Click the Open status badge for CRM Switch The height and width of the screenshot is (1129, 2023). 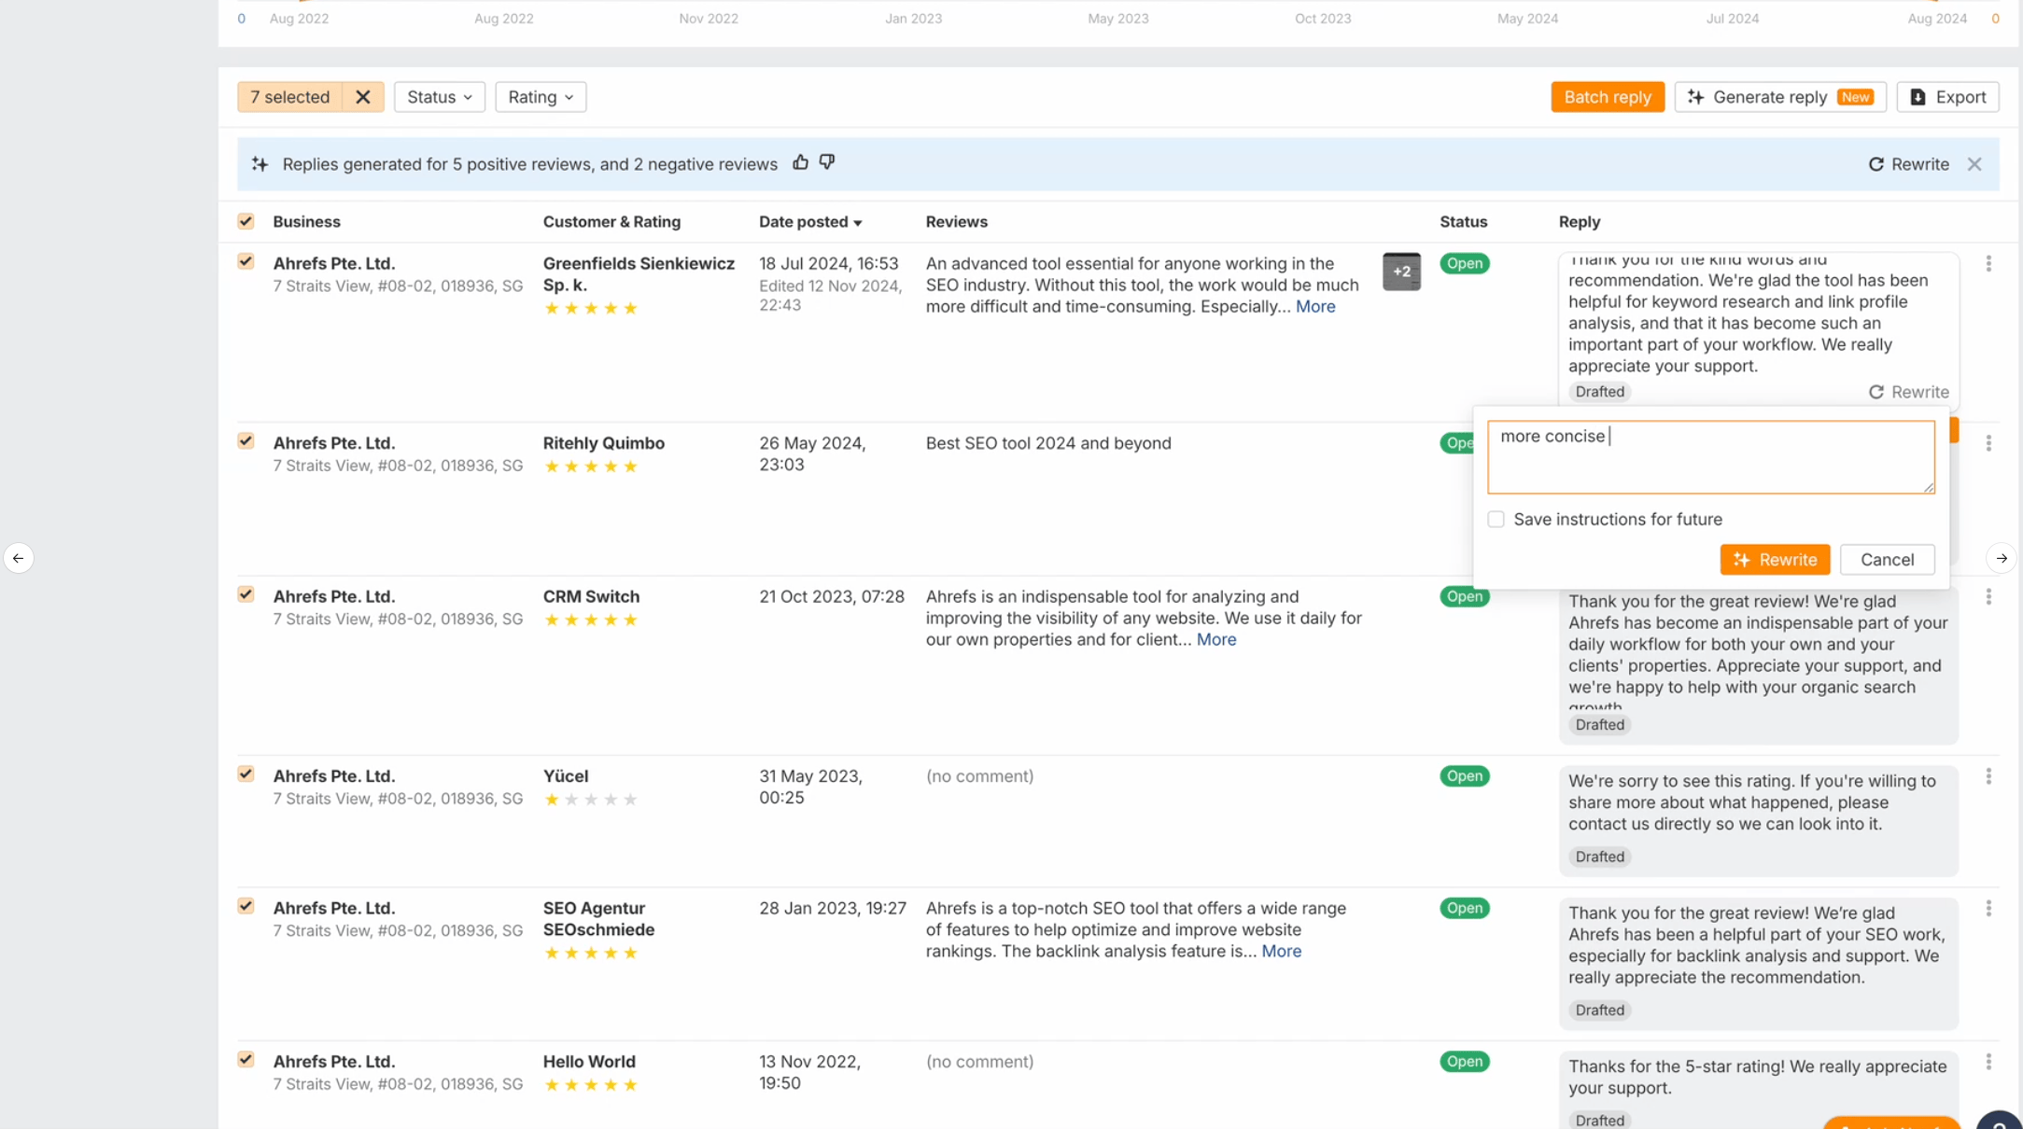1464,597
